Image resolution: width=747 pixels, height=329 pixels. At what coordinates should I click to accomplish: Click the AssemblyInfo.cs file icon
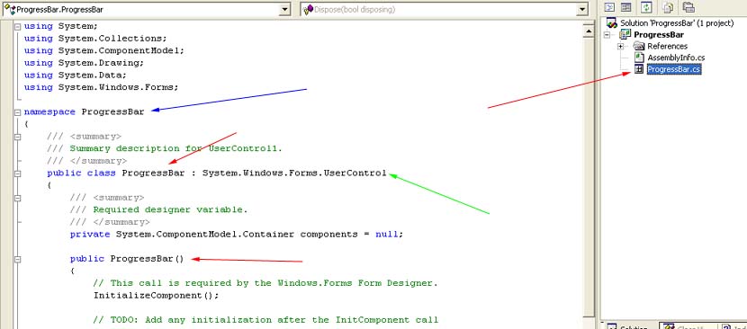click(639, 58)
